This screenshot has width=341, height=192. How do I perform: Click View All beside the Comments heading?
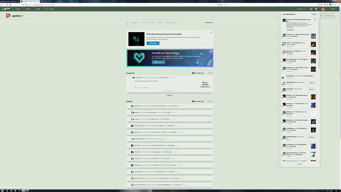[211, 73]
